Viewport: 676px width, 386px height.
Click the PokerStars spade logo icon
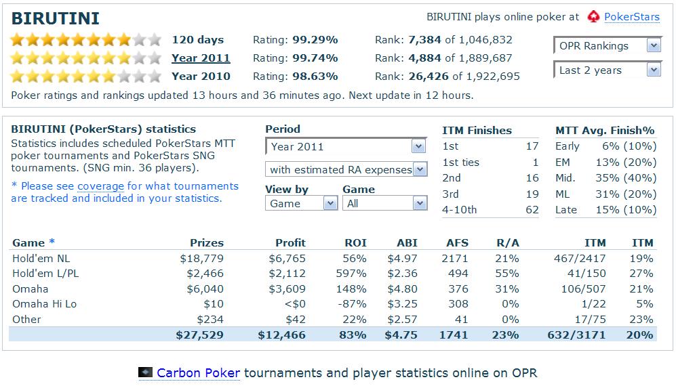click(594, 17)
